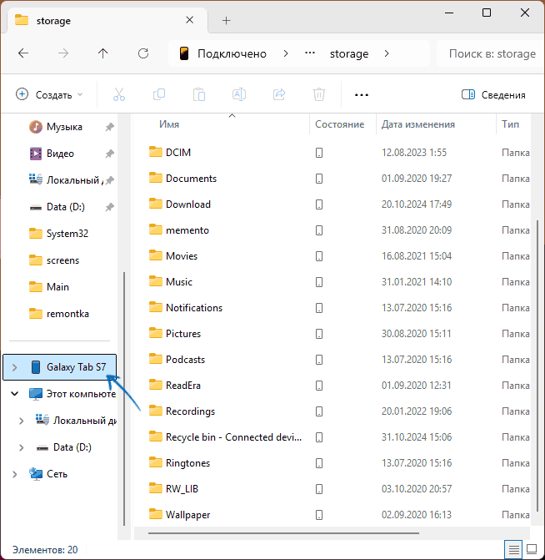Screen dimensions: 545x560
Task: Toggle the Сведения details pane
Action: (x=493, y=94)
